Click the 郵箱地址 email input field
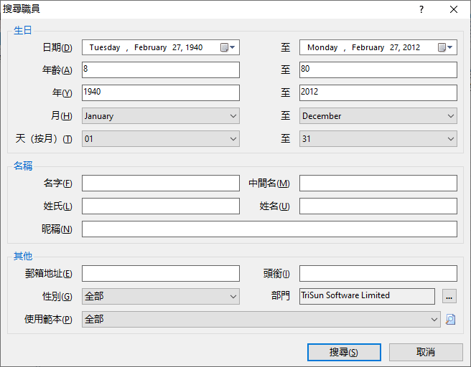The height and width of the screenshot is (367, 471). tap(161, 273)
